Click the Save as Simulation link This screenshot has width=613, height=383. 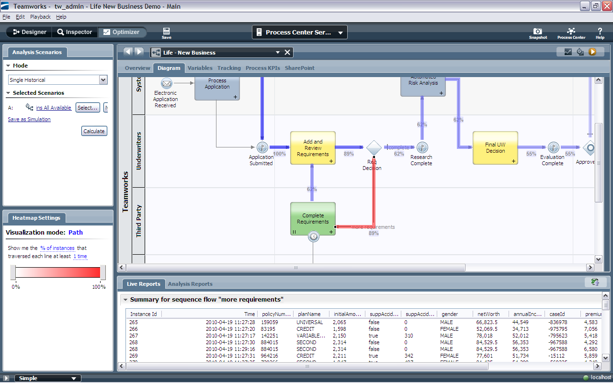coord(29,119)
